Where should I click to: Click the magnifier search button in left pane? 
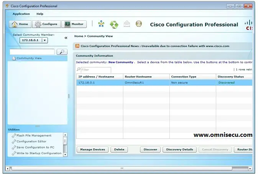[62, 52]
